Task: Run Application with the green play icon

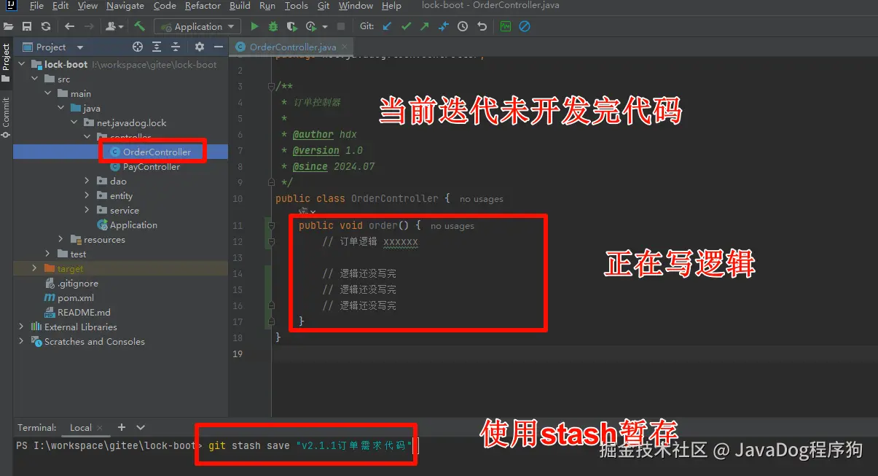Action: click(254, 26)
